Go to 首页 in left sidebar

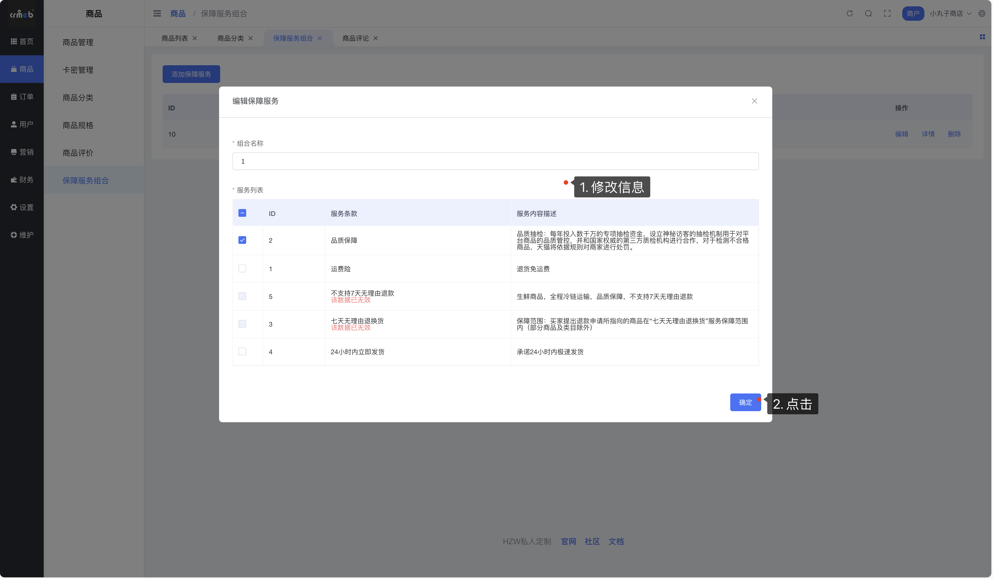pos(22,41)
